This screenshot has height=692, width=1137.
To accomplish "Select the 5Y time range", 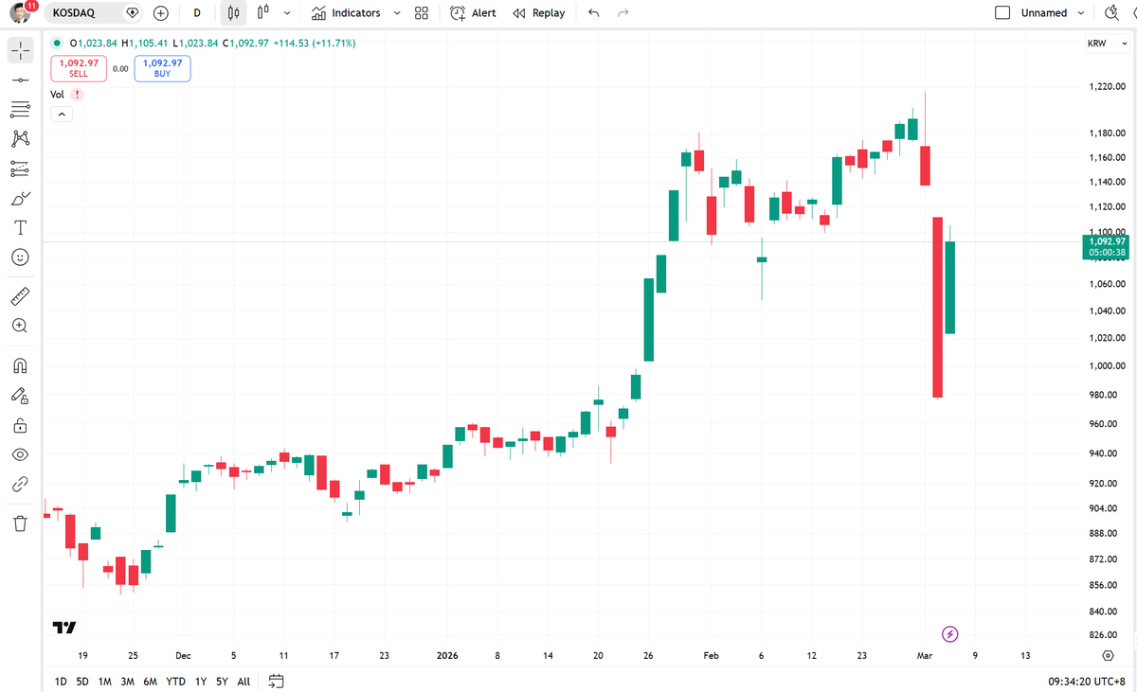I will [222, 682].
